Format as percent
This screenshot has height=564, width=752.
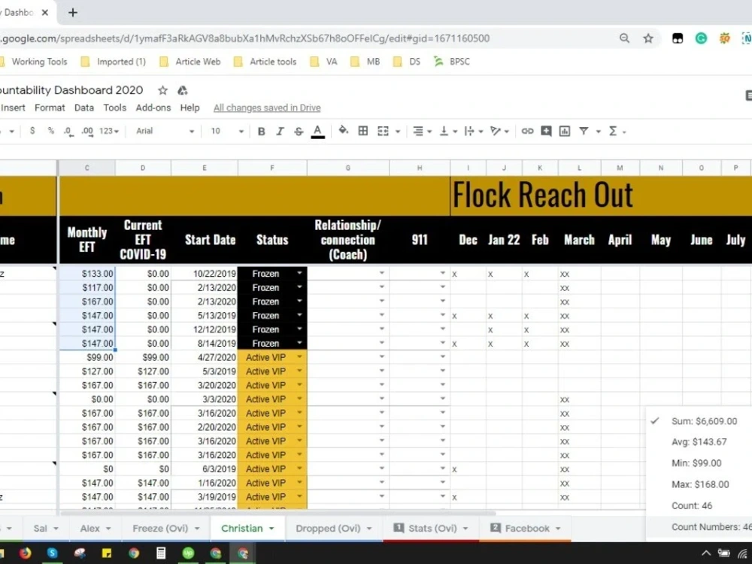tap(51, 131)
